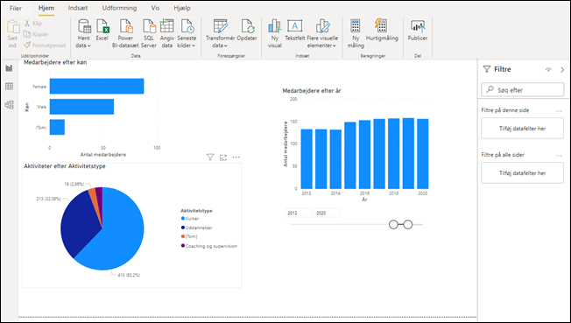Select (Tom) legend item in pie legend
Image resolution: width=571 pixels, height=323 pixels.
tap(189, 236)
